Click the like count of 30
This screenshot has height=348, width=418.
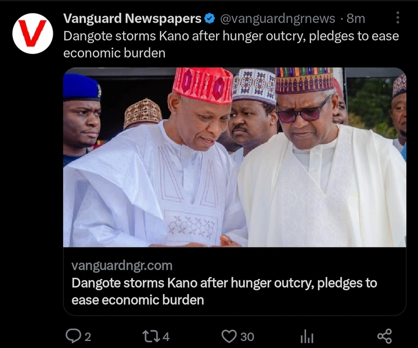[247, 337]
